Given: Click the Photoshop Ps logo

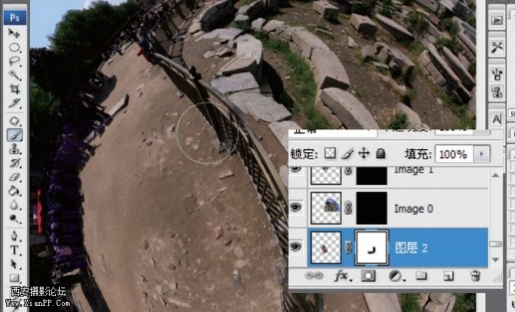Looking at the screenshot, I should pyautogui.click(x=15, y=18).
